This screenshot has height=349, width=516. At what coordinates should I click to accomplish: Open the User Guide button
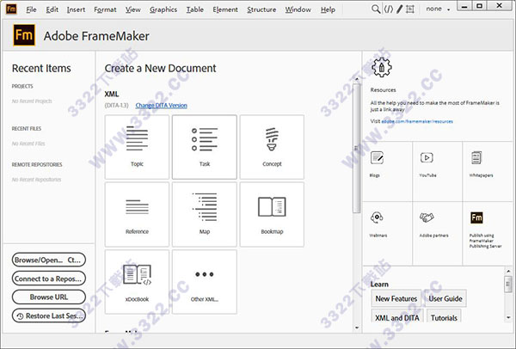tap(445, 298)
